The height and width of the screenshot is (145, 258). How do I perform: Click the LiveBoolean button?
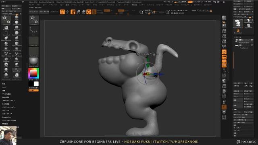point(54,12)
